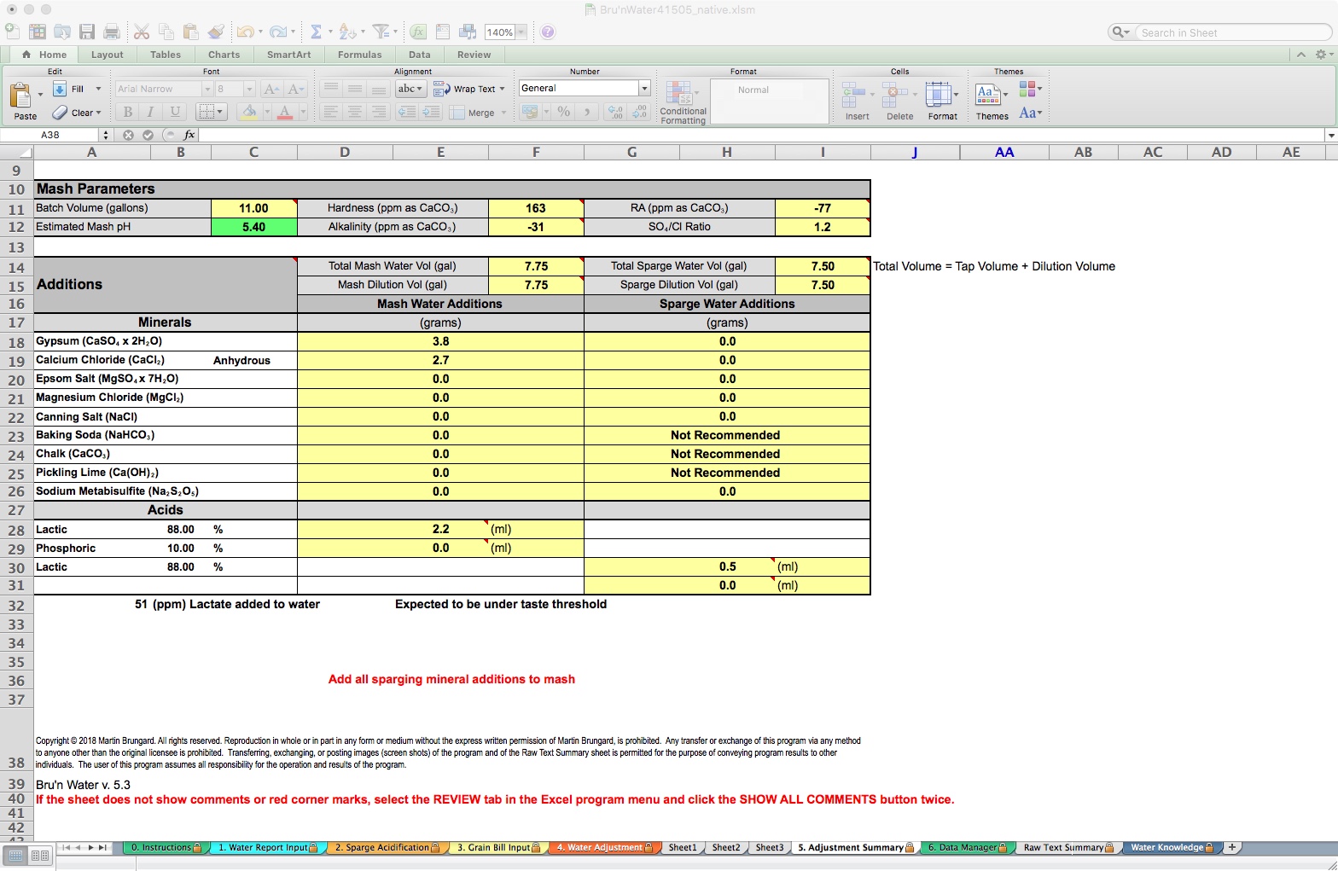
Task: Expand the General number format dropdown
Action: 644,88
